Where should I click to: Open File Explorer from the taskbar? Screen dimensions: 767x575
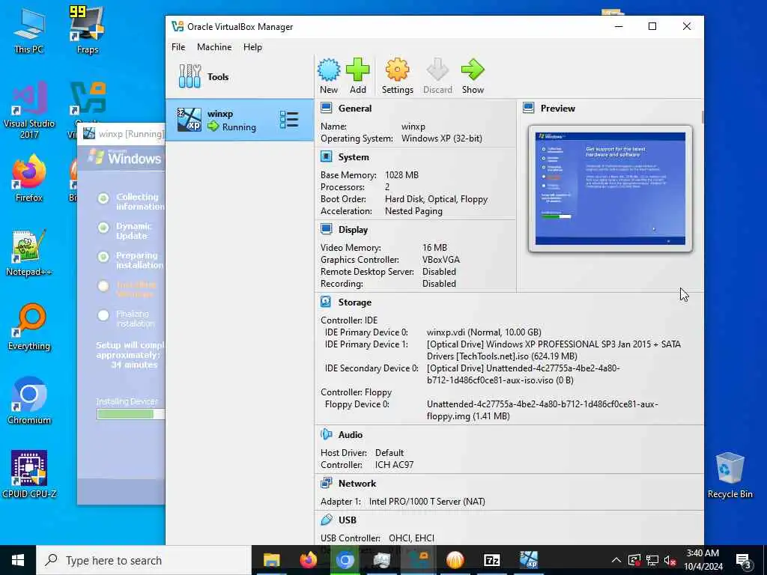pyautogui.click(x=271, y=560)
